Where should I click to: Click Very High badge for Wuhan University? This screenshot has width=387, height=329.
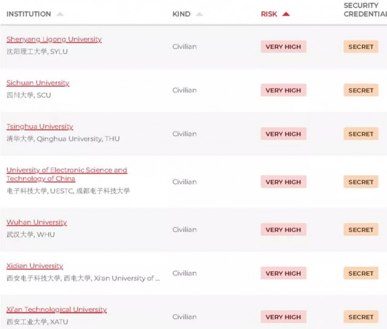284,230
